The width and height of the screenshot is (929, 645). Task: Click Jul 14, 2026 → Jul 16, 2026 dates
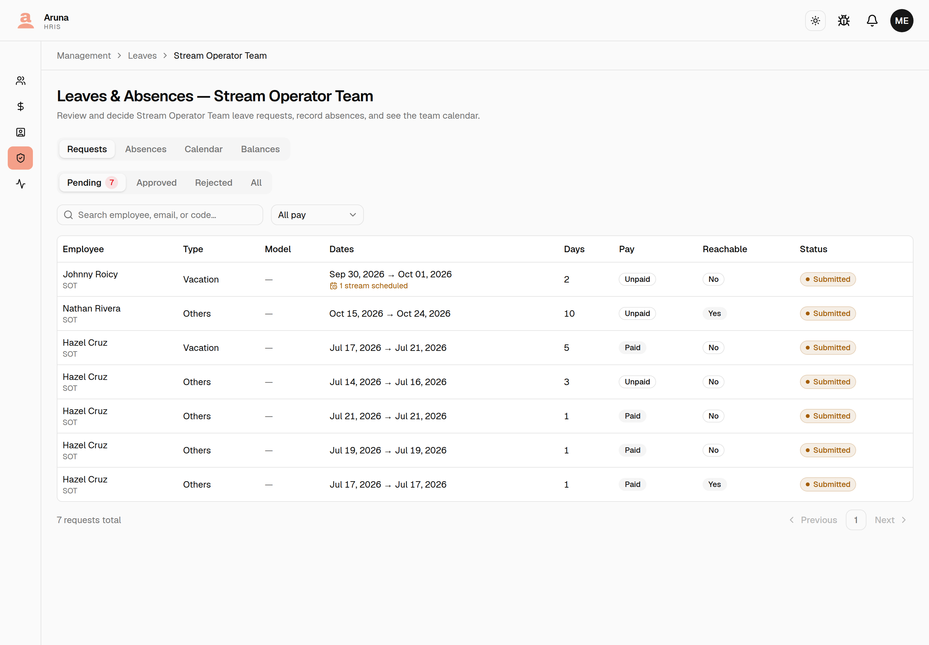click(388, 382)
